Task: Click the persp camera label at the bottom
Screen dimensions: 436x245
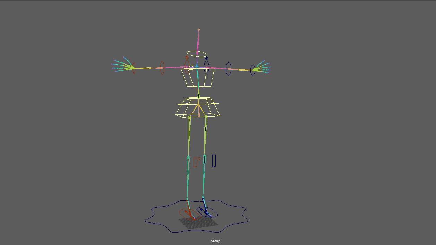Action: point(215,241)
